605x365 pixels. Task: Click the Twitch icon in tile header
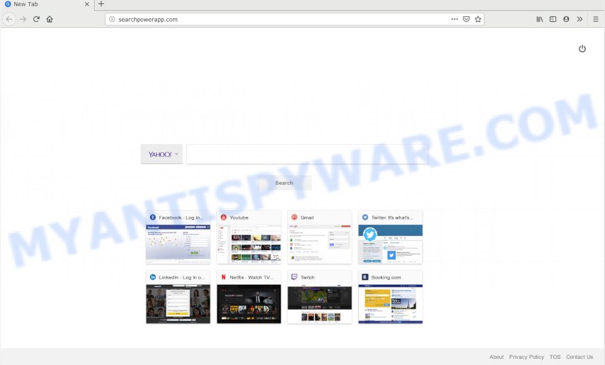[294, 277]
